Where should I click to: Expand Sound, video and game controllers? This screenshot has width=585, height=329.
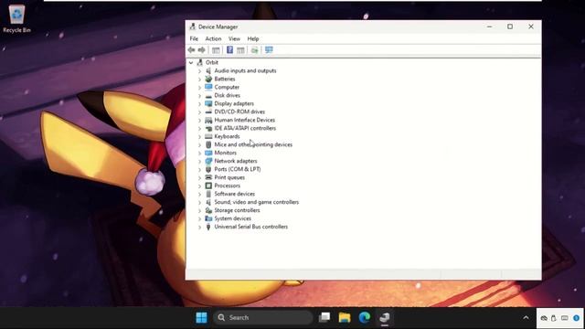(x=199, y=202)
